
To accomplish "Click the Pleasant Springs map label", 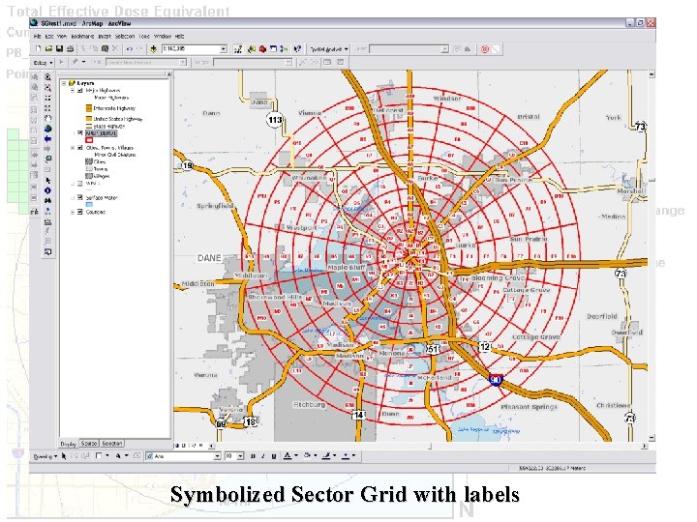I will pos(529,407).
